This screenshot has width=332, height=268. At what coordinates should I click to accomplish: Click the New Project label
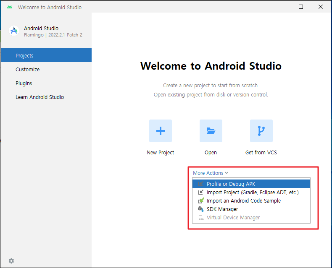[x=160, y=153]
